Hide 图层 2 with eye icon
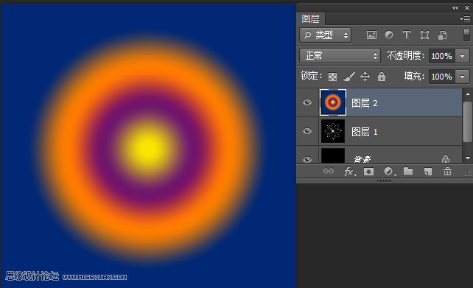473x288 pixels. (307, 102)
